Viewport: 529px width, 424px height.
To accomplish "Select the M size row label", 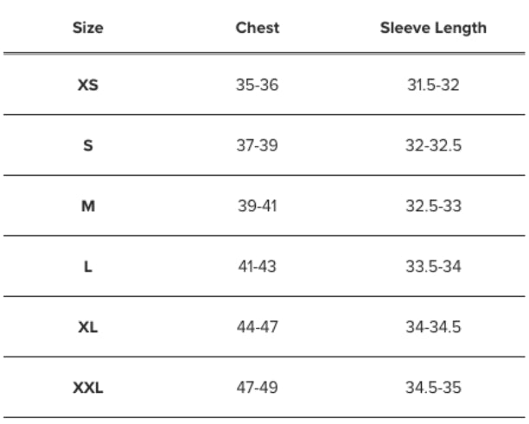I will click(88, 206).
